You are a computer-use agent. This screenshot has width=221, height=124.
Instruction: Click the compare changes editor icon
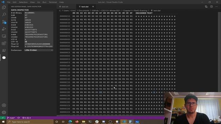point(206,7)
